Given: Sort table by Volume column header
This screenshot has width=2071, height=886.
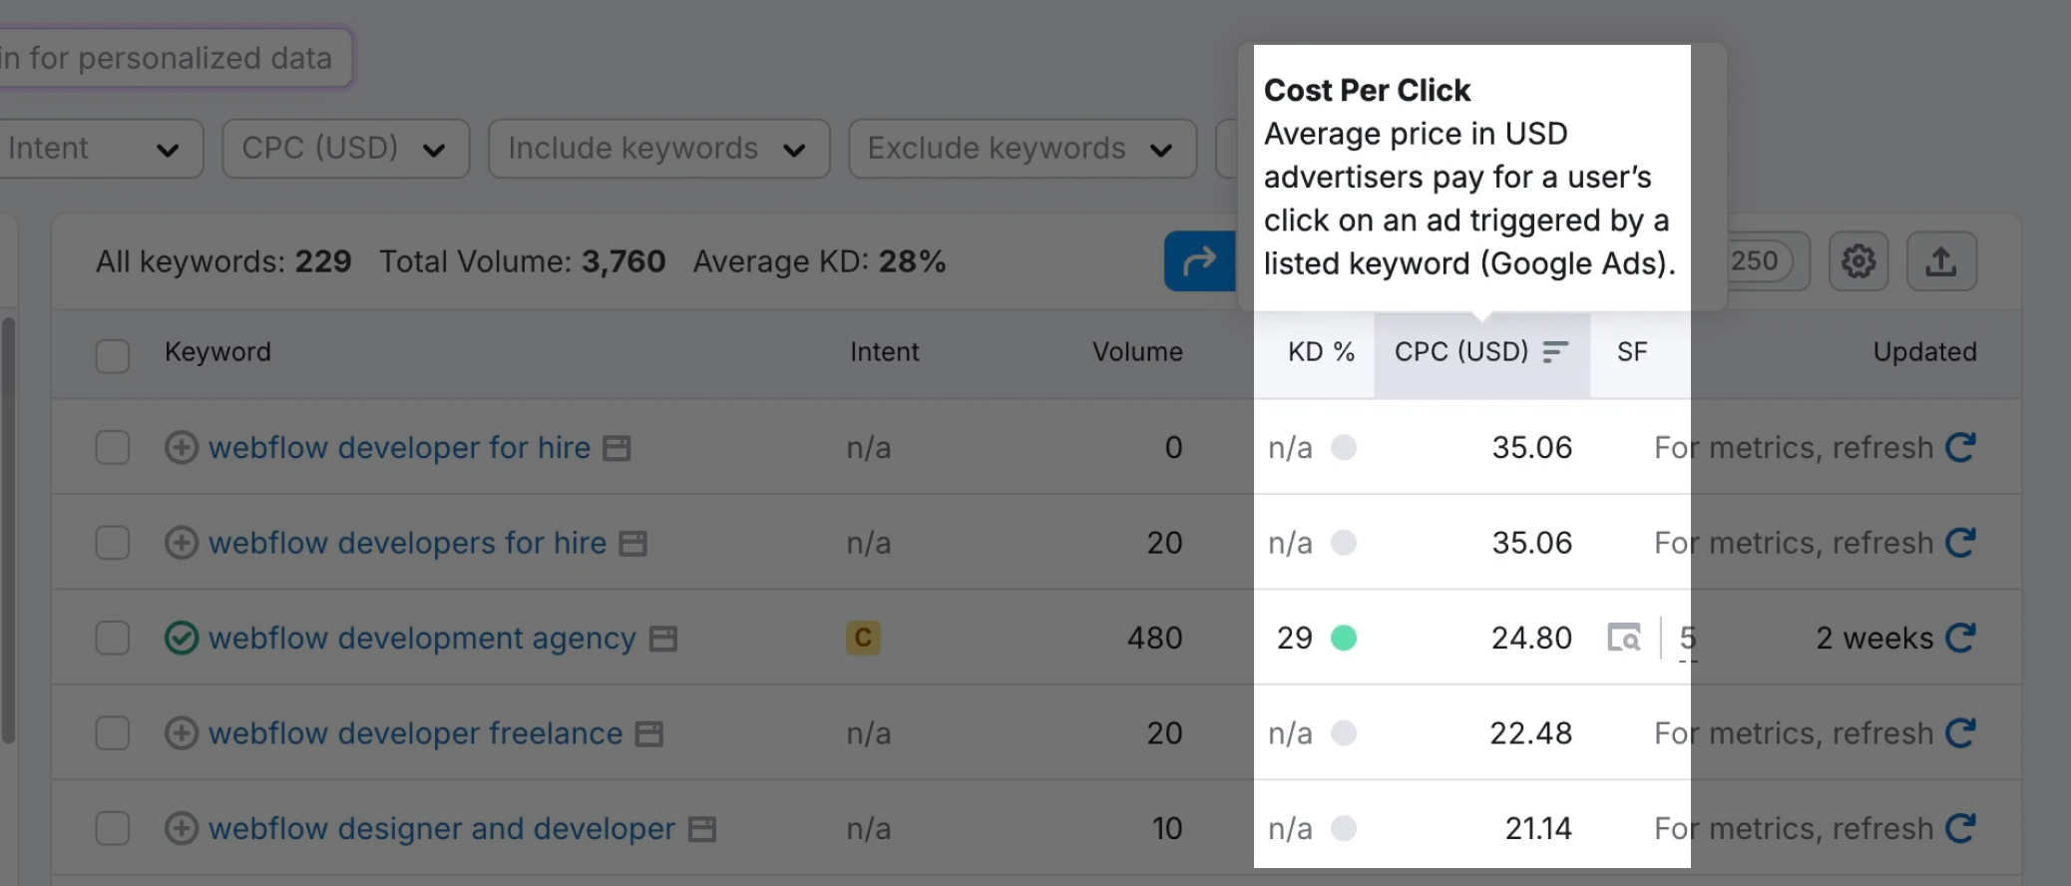Looking at the screenshot, I should pyautogui.click(x=1136, y=352).
